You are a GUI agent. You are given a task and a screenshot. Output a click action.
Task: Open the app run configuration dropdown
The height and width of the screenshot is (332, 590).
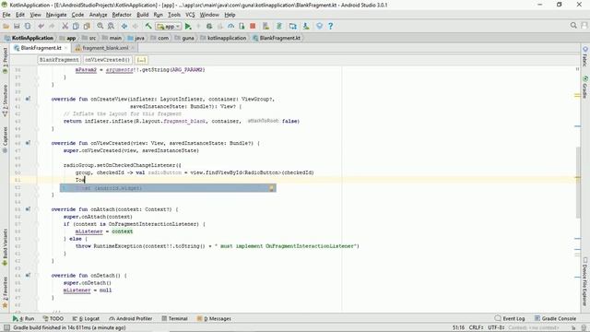169,27
